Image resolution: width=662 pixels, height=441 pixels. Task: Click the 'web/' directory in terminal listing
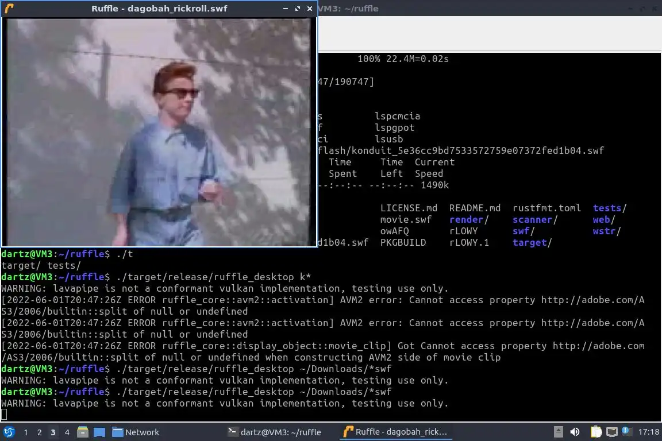coord(604,219)
